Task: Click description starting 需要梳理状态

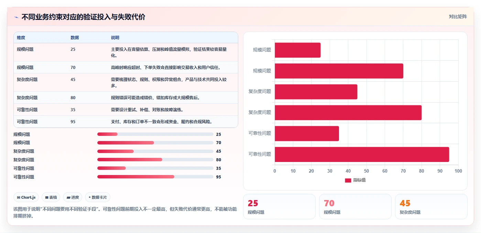Action: pos(169,82)
